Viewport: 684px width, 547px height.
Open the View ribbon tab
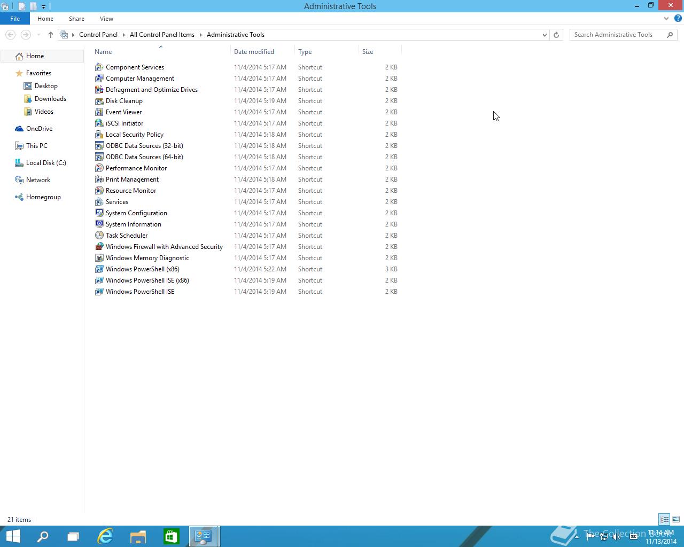tap(106, 19)
